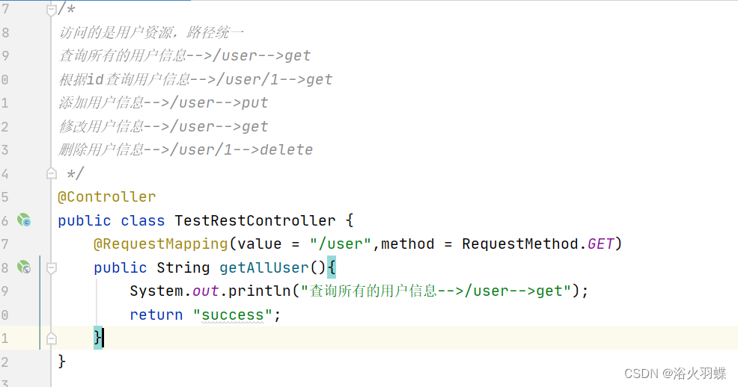
Task: Click the getAllUser method name
Action: [264, 267]
